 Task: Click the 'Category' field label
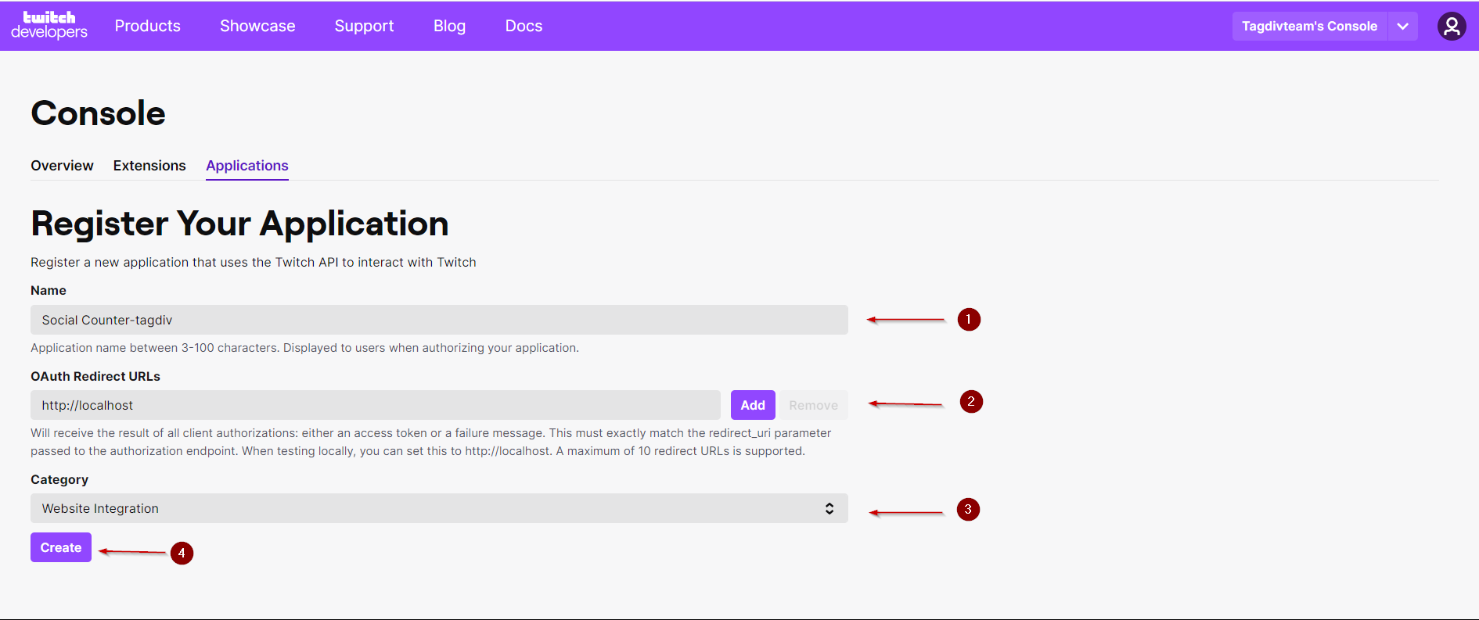[x=59, y=479]
